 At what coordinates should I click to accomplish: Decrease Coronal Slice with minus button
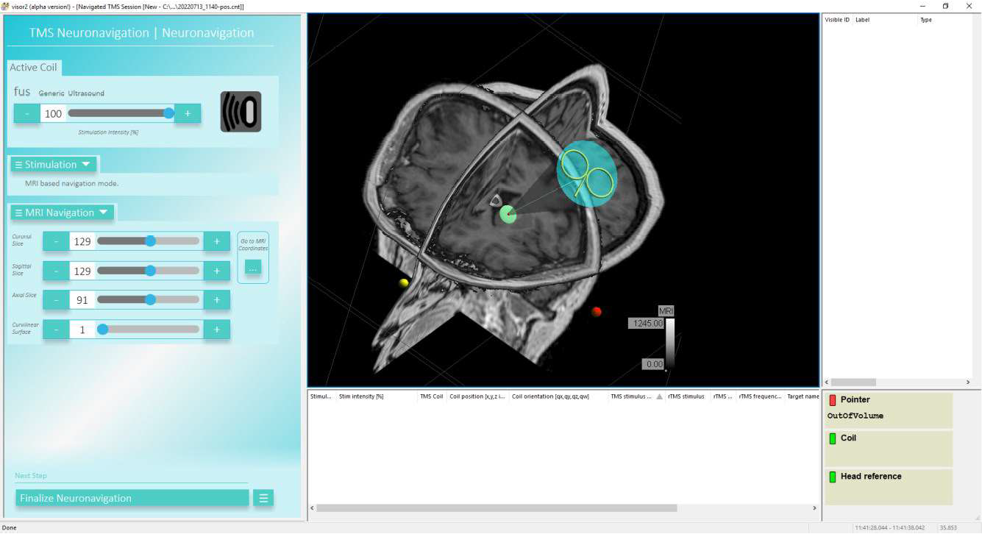[56, 241]
